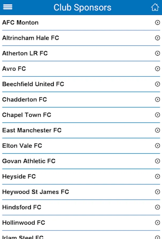Viewport: 162px width, 239px height.
Task: Open Heyside FC sponsors entry
Action: point(81,177)
